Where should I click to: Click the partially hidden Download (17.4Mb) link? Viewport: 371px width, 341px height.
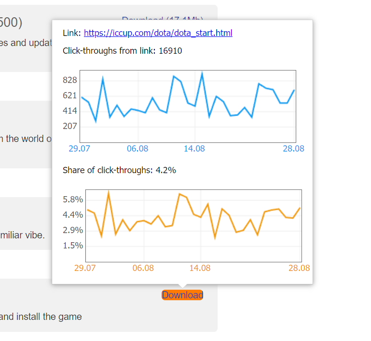tap(162, 18)
